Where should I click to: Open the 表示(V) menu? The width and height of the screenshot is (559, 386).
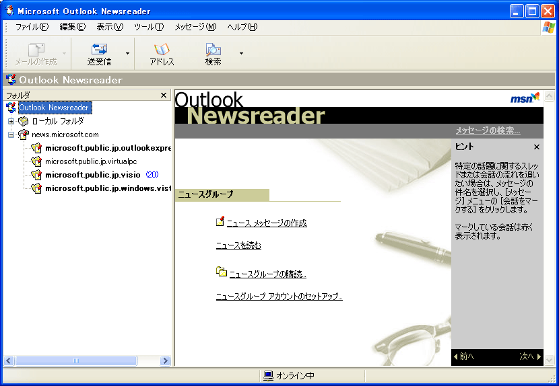point(110,27)
